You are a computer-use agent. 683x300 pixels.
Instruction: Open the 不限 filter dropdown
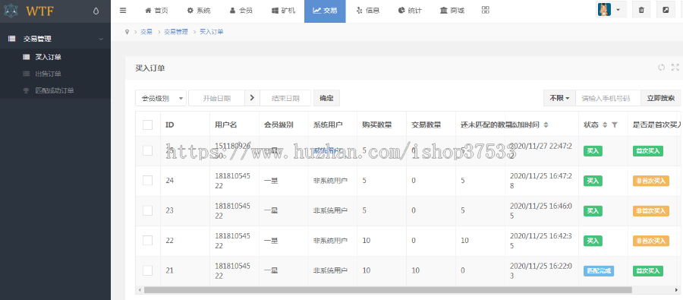(x=560, y=98)
